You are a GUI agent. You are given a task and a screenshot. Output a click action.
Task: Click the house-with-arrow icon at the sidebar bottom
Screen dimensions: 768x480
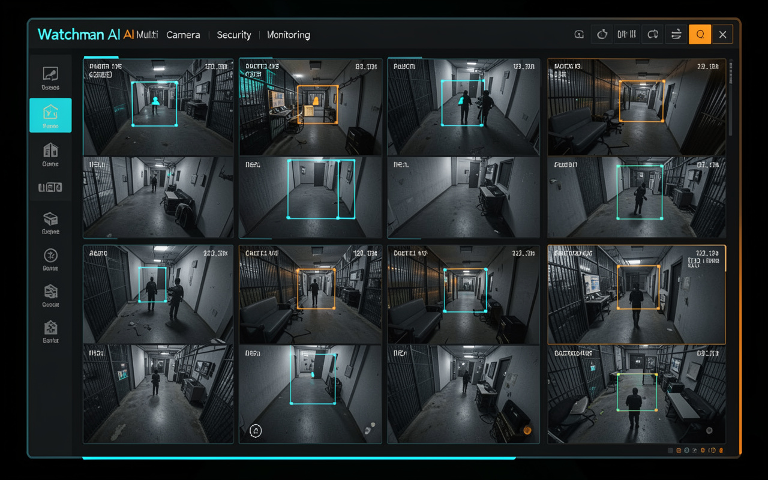[x=50, y=328]
